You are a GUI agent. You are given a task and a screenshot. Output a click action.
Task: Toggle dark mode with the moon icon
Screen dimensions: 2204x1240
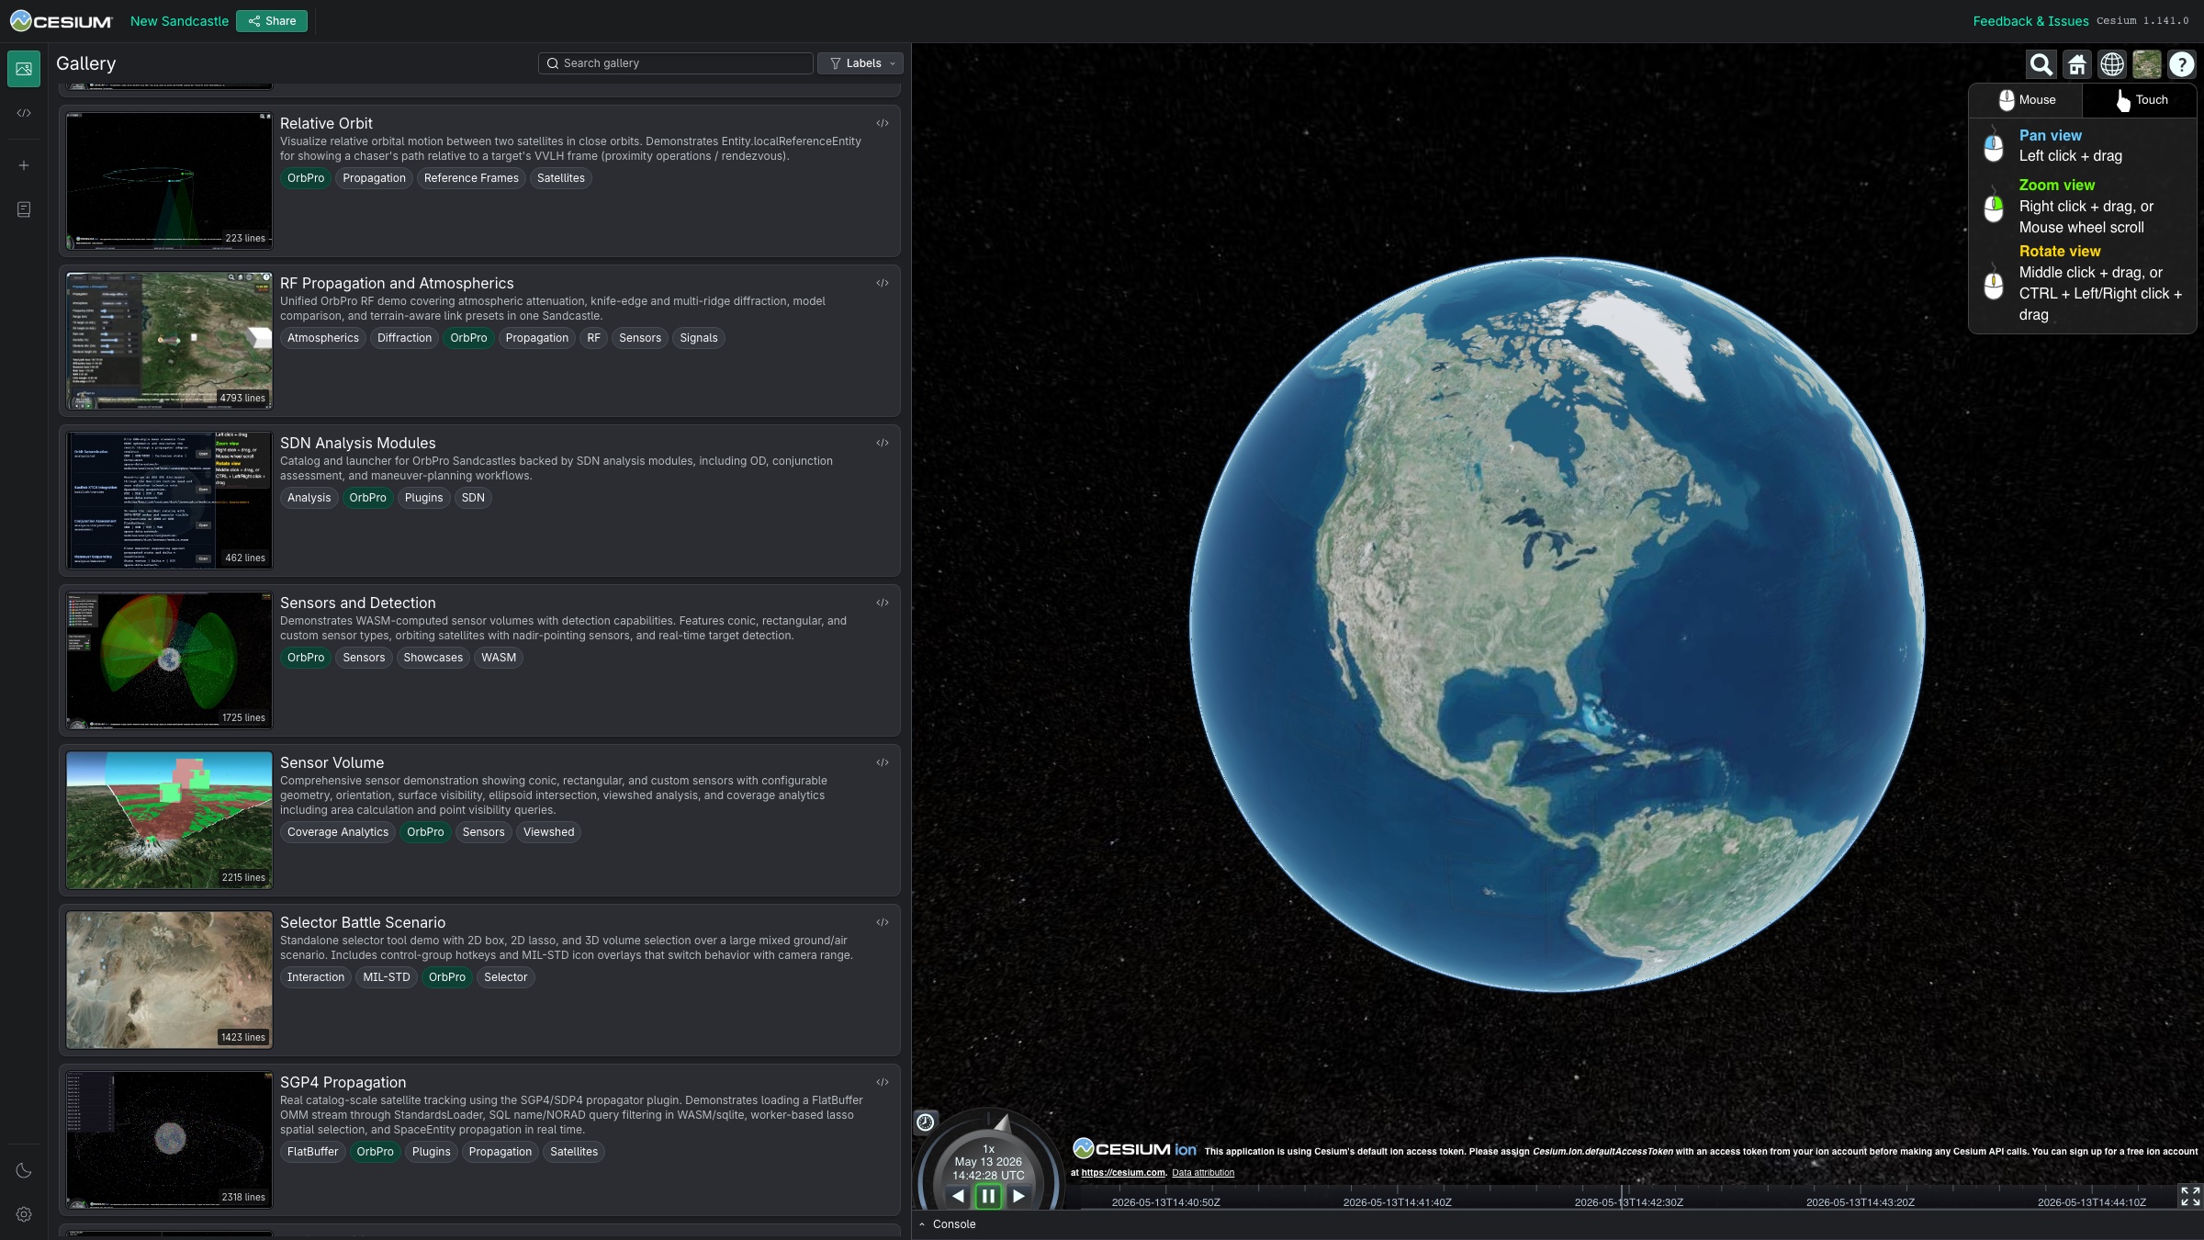click(x=24, y=1170)
